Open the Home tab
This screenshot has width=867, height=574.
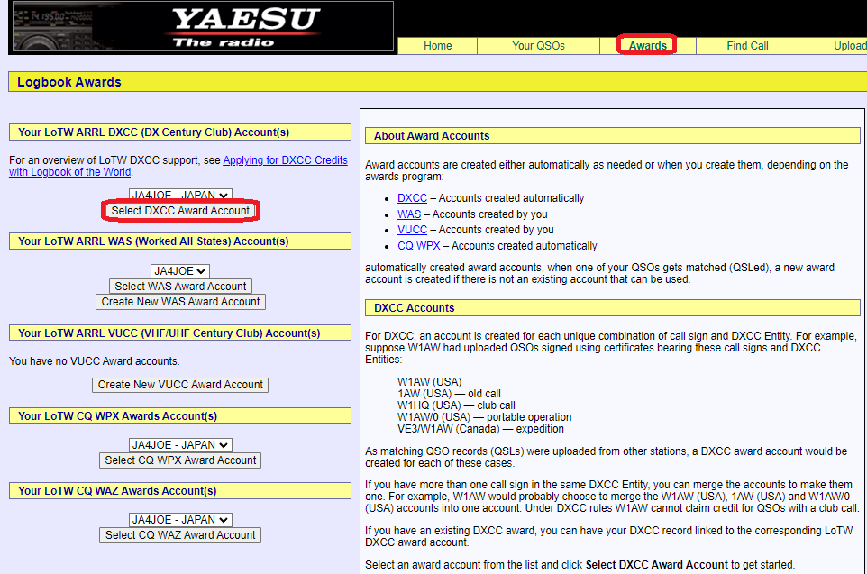coord(437,46)
